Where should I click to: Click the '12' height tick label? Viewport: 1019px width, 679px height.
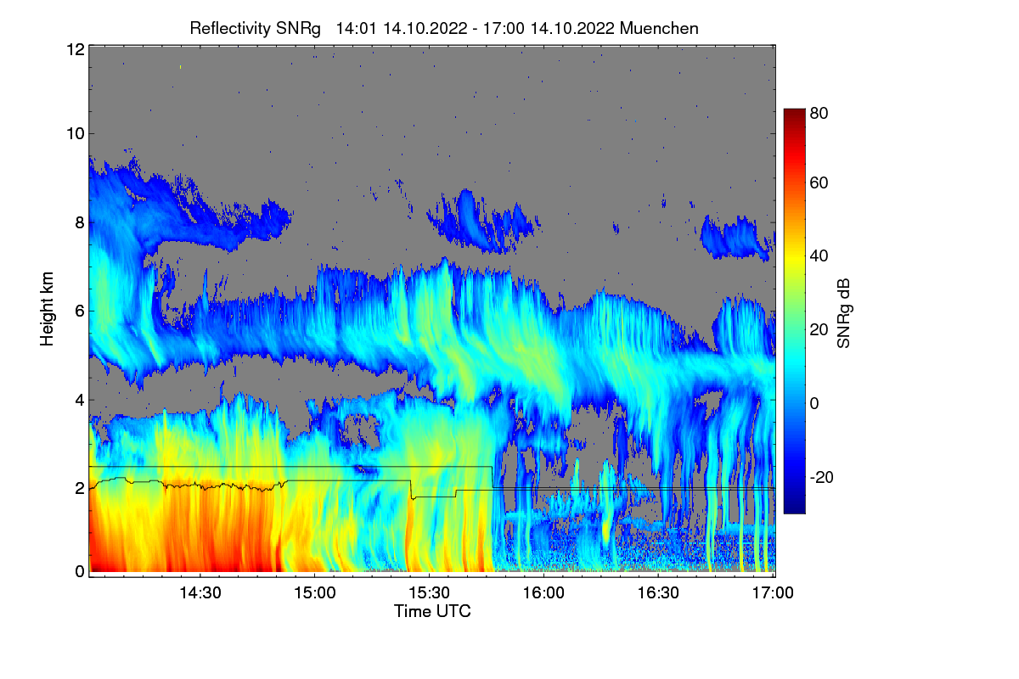(75, 49)
